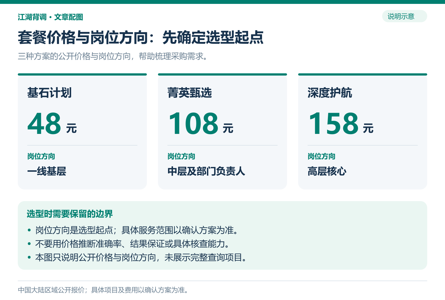Click the 说明示意 badge
This screenshot has width=445, height=300.
point(404,16)
